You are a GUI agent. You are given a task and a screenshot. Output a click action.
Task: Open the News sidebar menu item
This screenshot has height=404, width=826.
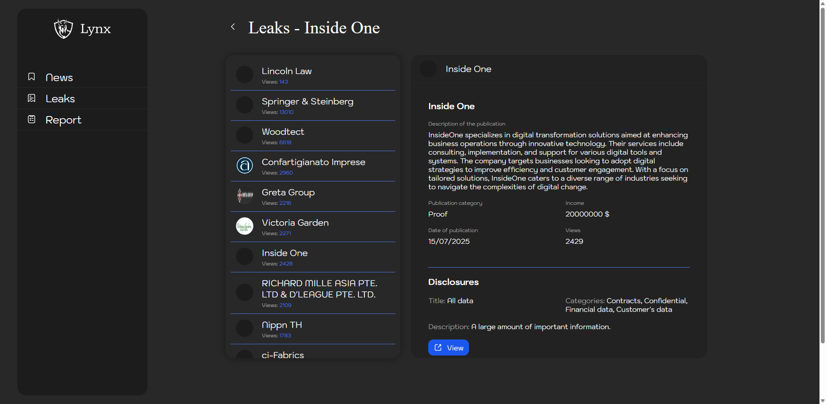point(59,78)
